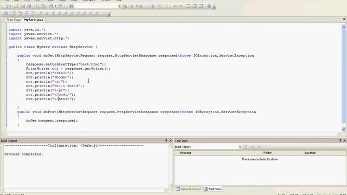The width and height of the screenshot is (347, 195).
Task: Open the main toolbar options chevron
Action: click(214, 8)
